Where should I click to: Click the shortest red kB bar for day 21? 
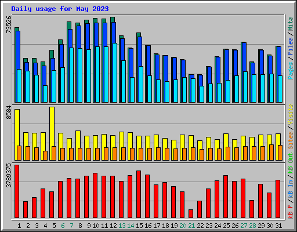191,213
